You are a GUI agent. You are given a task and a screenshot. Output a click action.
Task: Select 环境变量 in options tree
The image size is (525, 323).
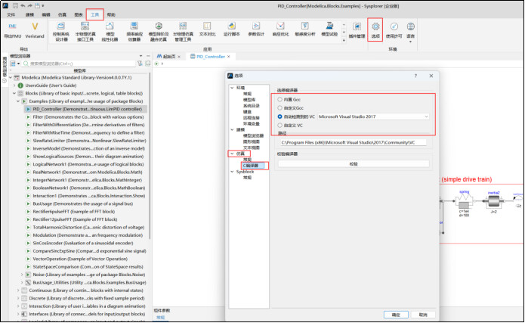pyautogui.click(x=251, y=124)
